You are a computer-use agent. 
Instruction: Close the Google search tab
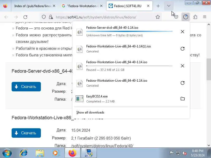pos(101,6)
